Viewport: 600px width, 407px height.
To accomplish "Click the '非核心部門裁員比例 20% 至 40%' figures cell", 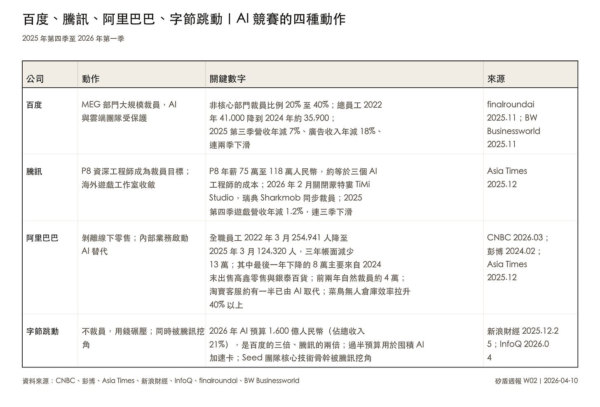I will 344,121.
